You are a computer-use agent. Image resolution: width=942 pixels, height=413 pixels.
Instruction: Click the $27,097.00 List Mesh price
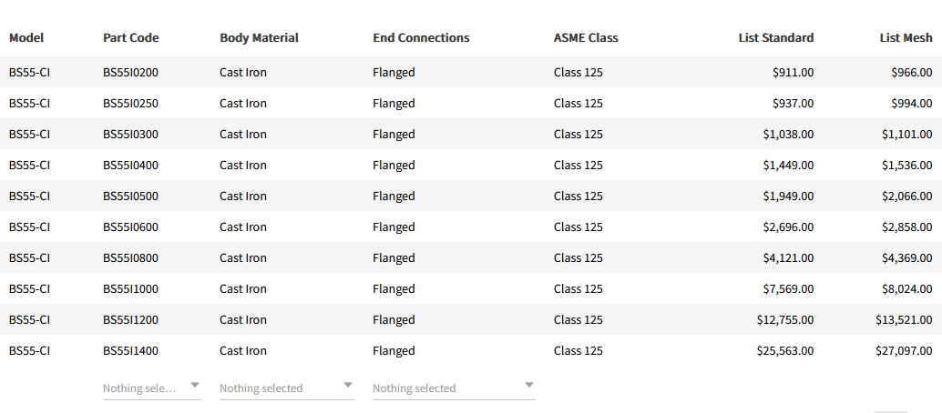click(x=904, y=350)
